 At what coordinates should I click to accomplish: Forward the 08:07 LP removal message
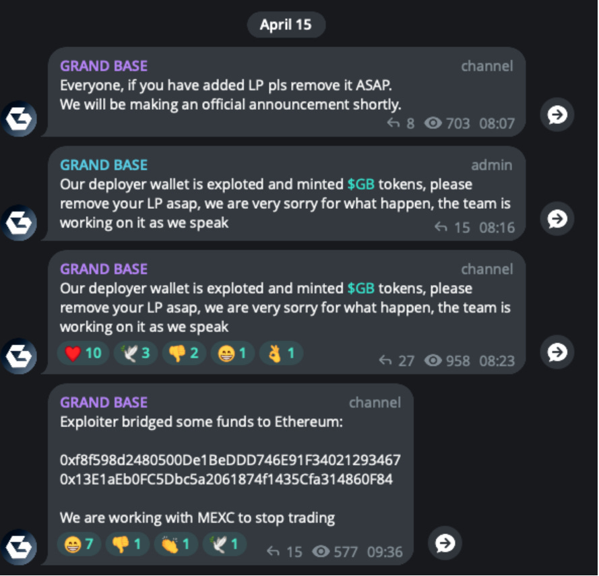[x=557, y=115]
